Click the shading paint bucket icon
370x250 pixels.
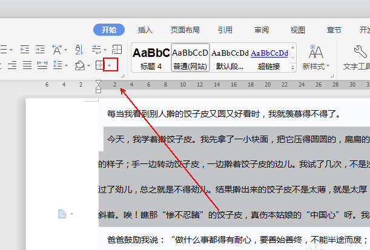pos(80,65)
